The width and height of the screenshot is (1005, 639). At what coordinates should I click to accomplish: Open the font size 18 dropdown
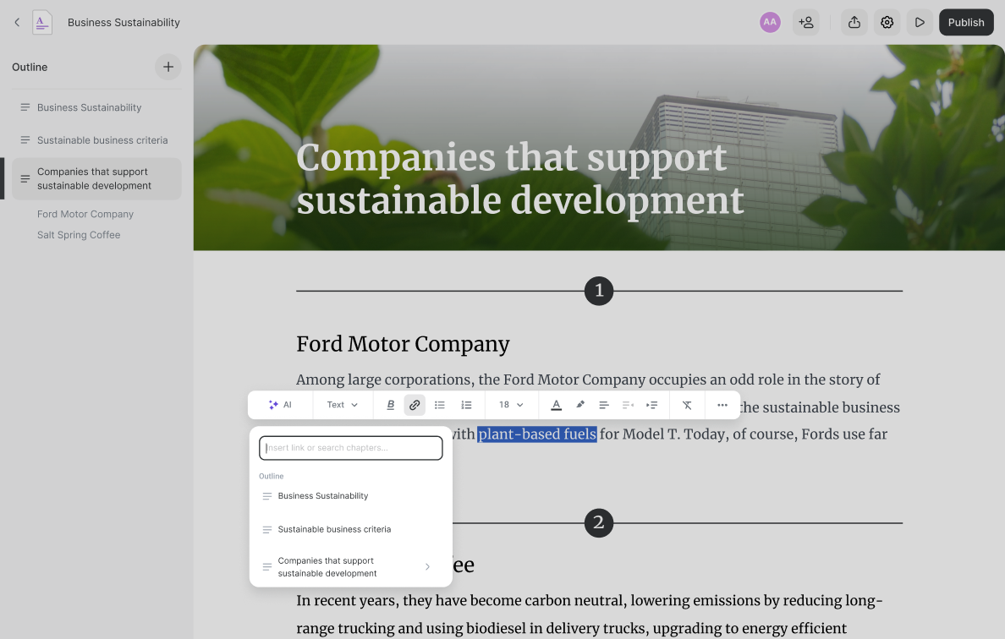click(x=511, y=405)
